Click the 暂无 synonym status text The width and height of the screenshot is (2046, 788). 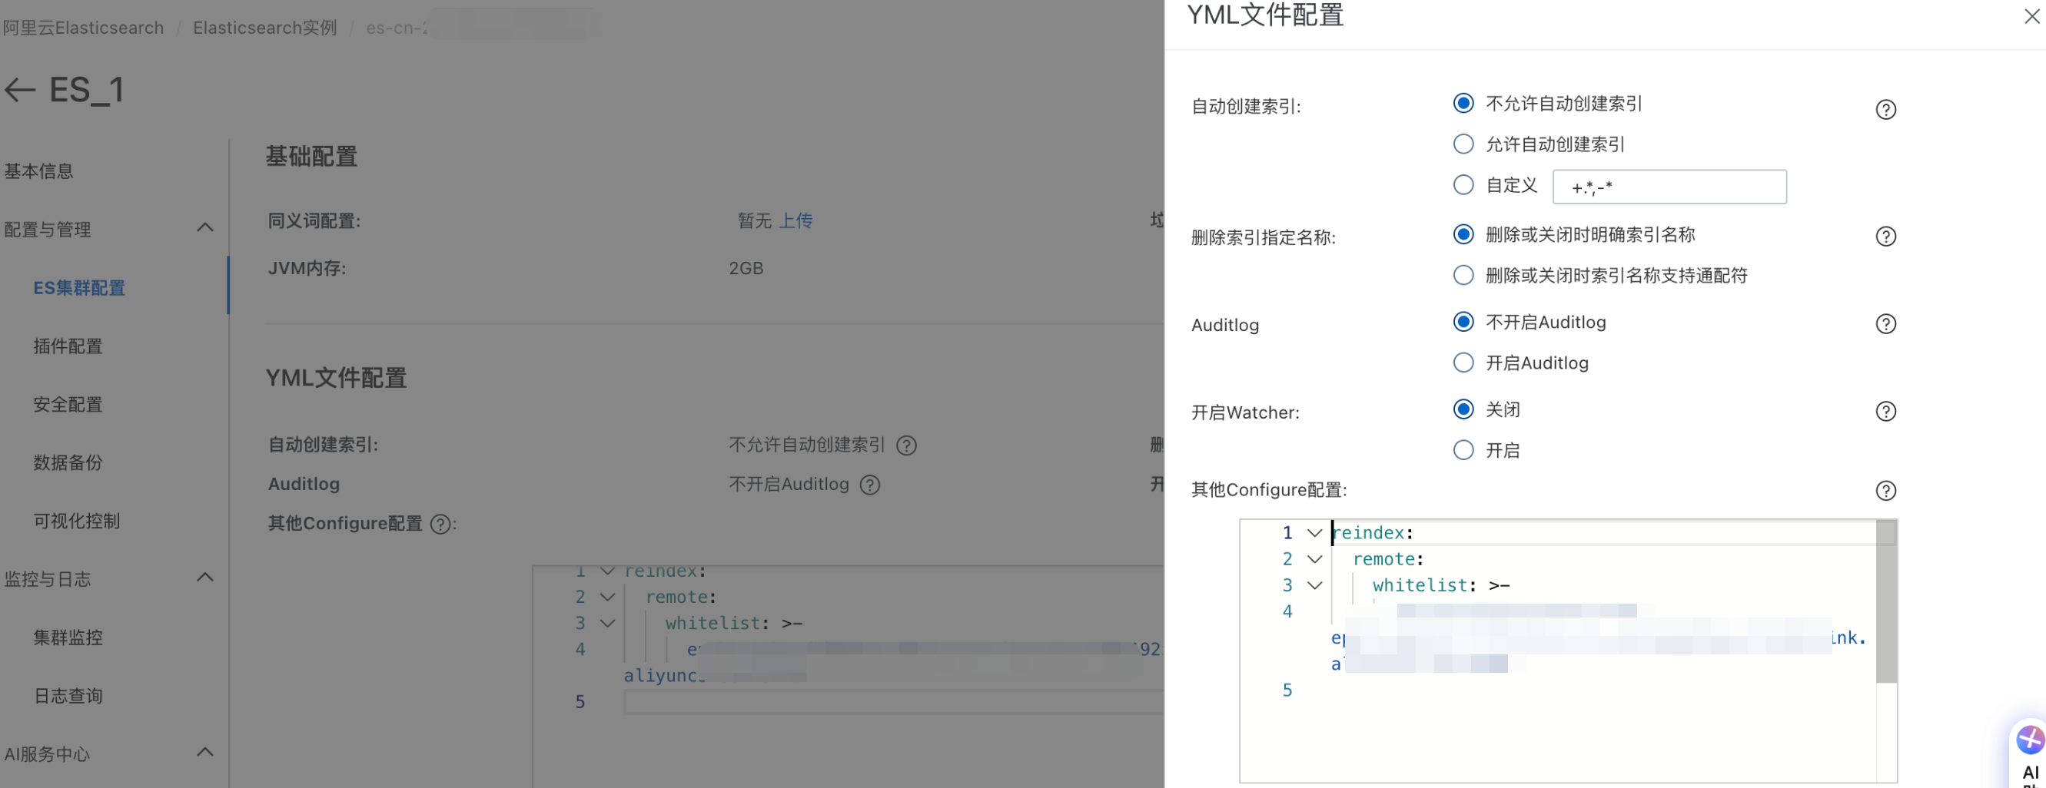pos(755,220)
